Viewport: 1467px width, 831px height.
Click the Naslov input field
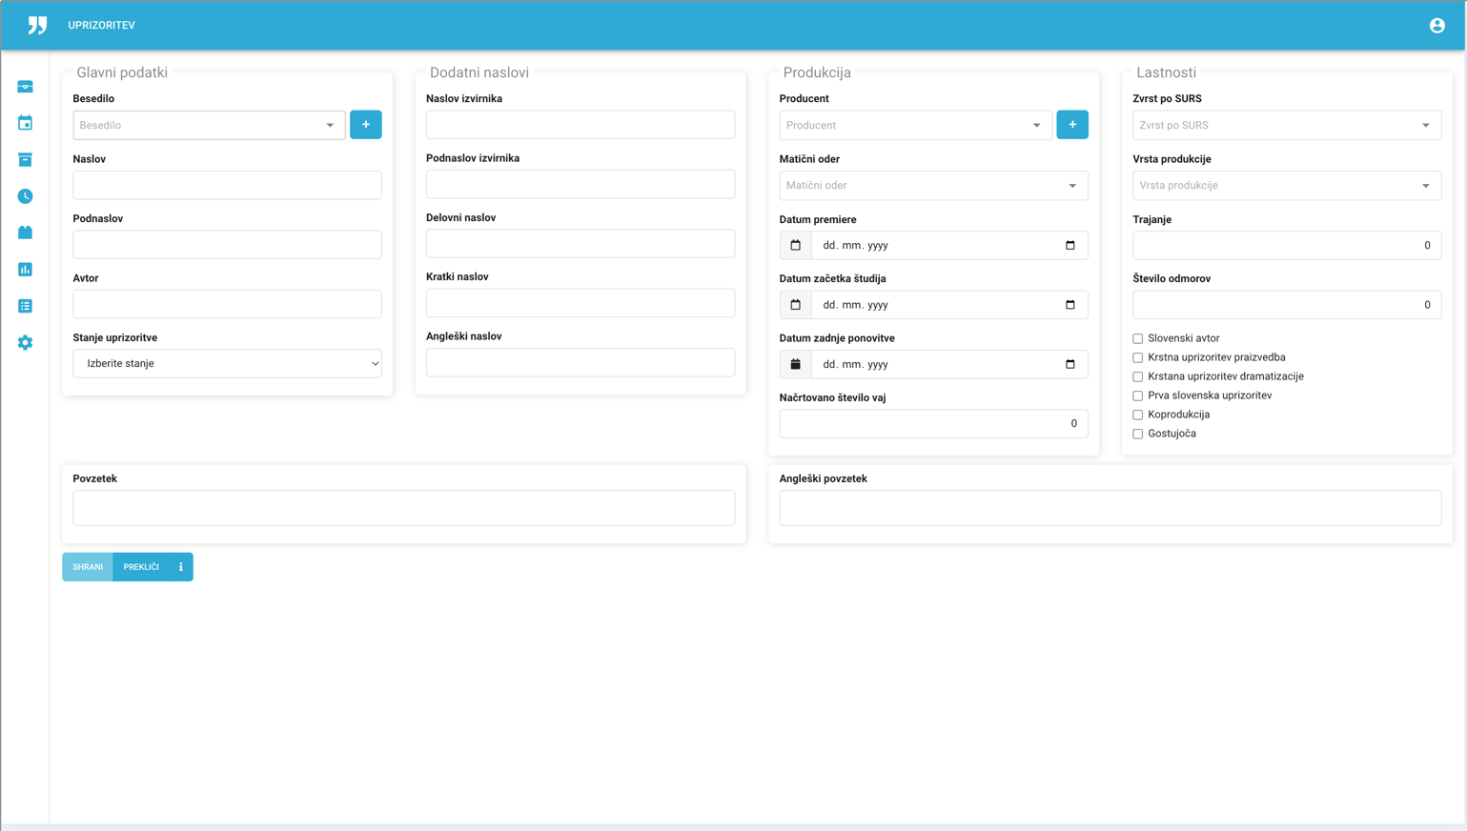pyautogui.click(x=227, y=185)
